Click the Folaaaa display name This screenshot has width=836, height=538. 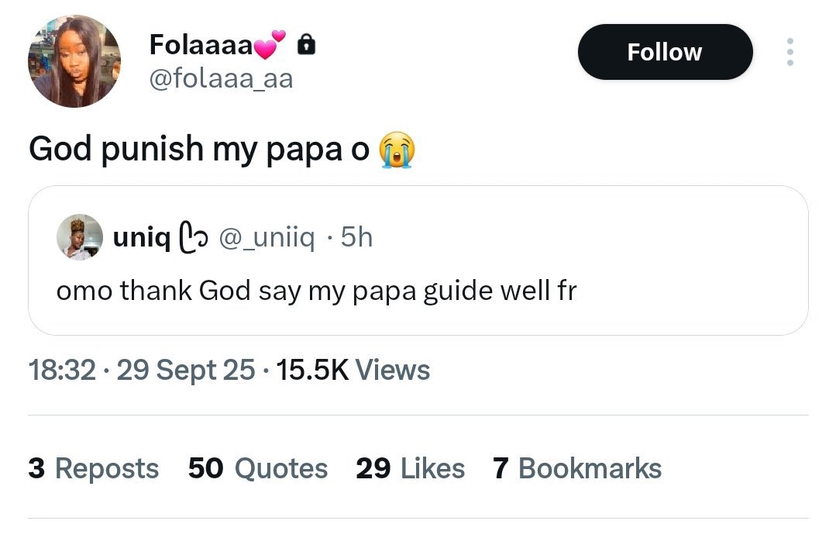coord(201,46)
